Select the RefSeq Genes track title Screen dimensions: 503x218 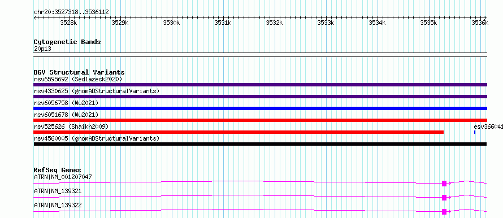click(x=58, y=170)
